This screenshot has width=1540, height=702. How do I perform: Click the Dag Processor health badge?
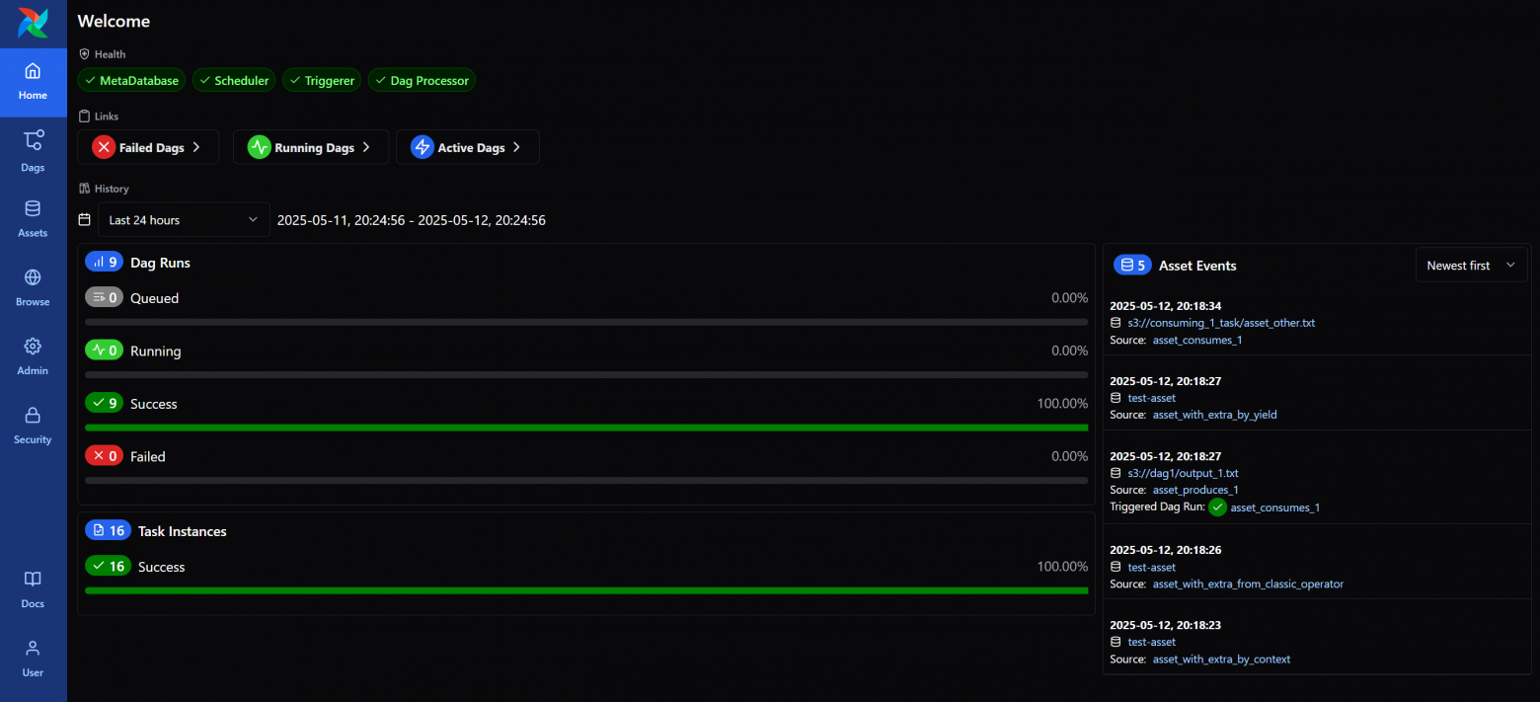pyautogui.click(x=422, y=81)
